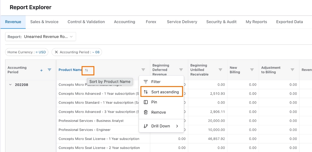Viewport: 312px width, 152px height.
Task: Select Sort ascending in the column menu
Action: pos(161,92)
